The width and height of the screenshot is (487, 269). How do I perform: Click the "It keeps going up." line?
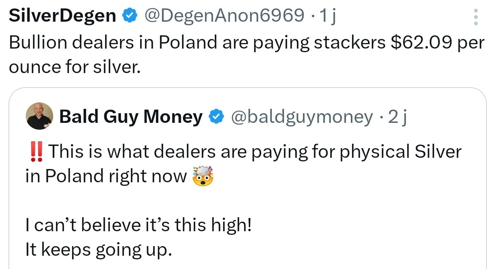coord(99,250)
